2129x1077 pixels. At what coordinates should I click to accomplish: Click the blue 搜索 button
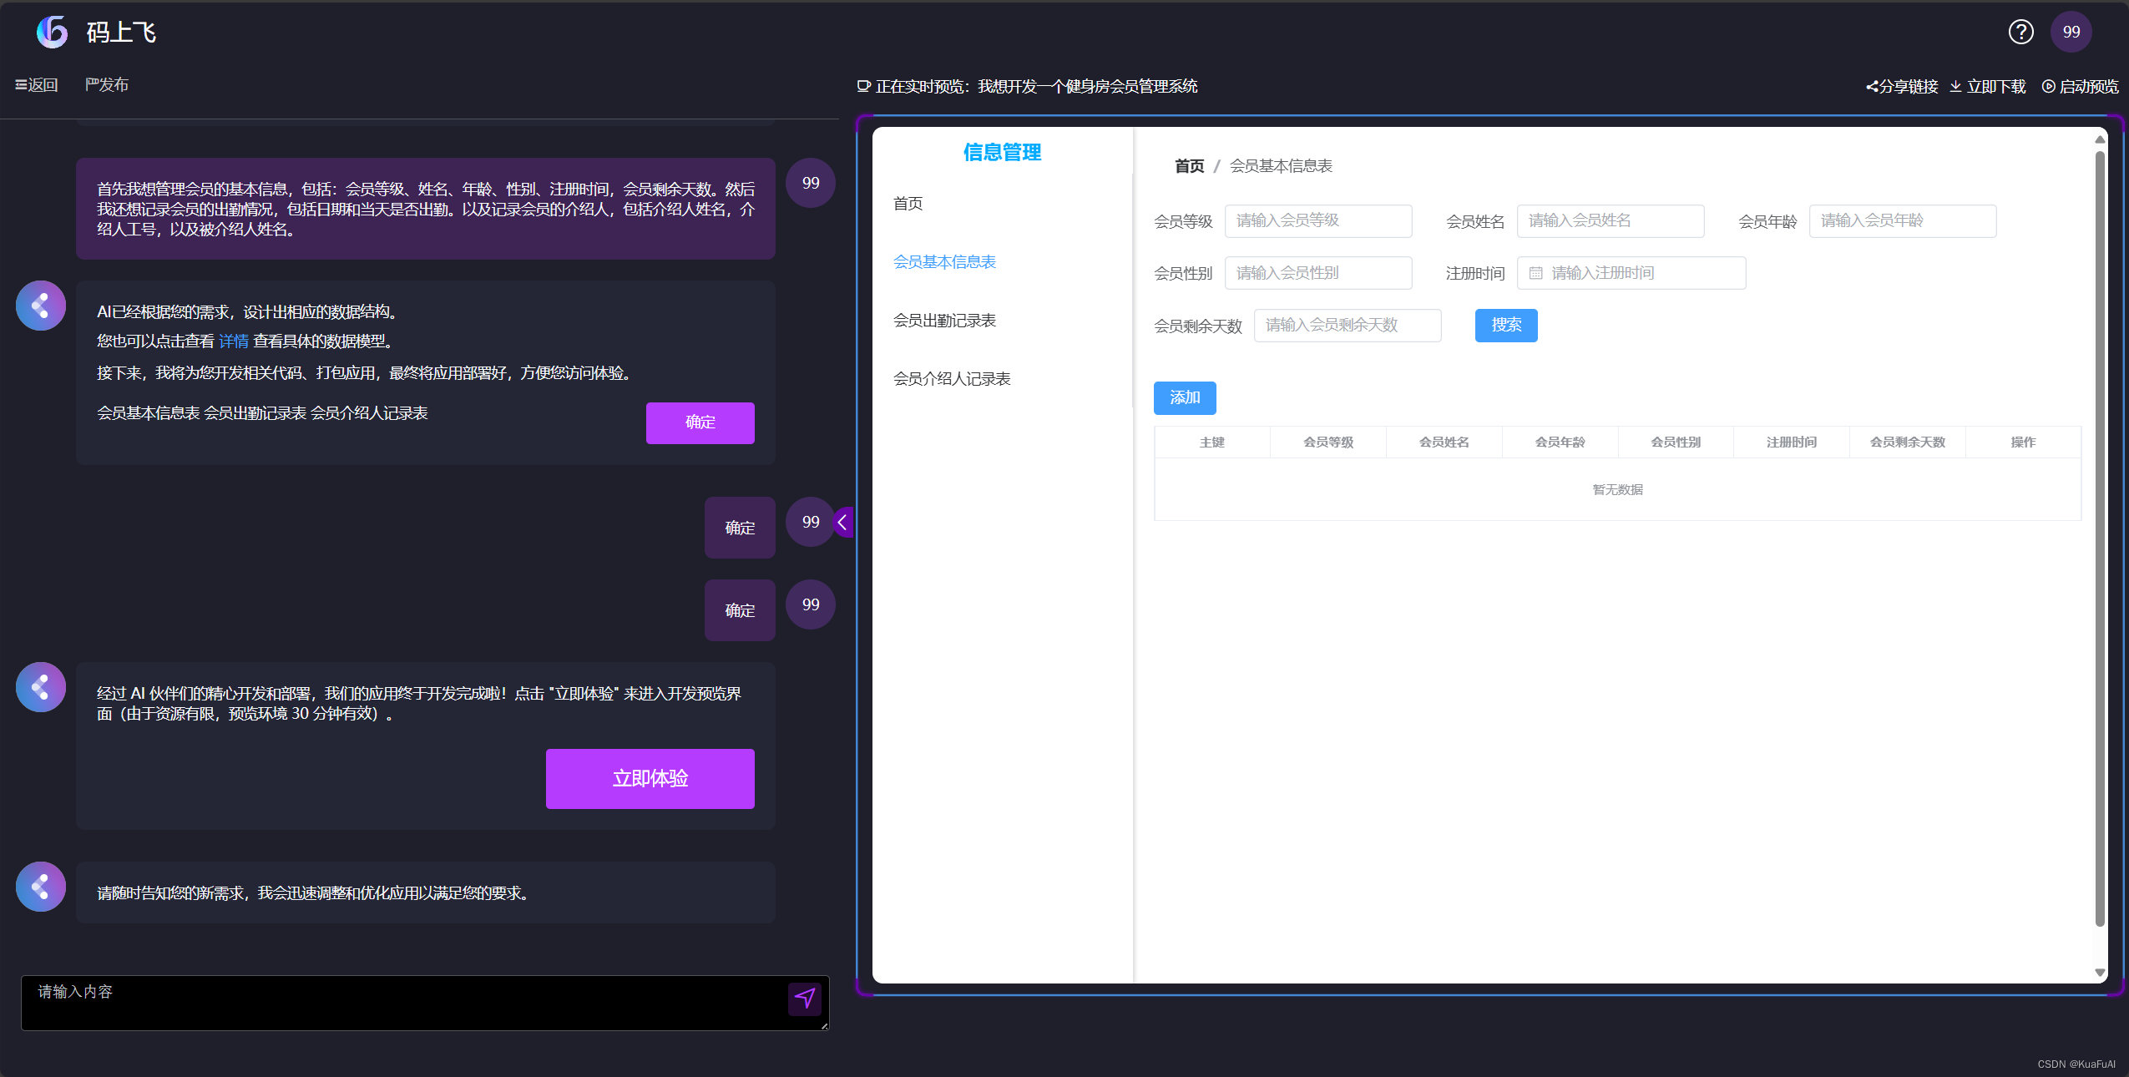pyautogui.click(x=1505, y=326)
